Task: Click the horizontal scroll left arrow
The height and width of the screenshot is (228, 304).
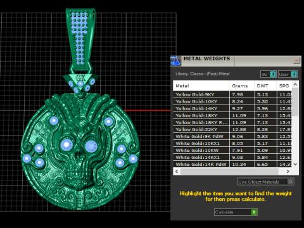Action: click(177, 172)
